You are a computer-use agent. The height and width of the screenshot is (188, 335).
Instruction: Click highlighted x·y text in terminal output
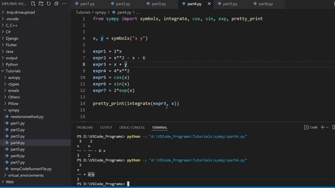click(91, 174)
